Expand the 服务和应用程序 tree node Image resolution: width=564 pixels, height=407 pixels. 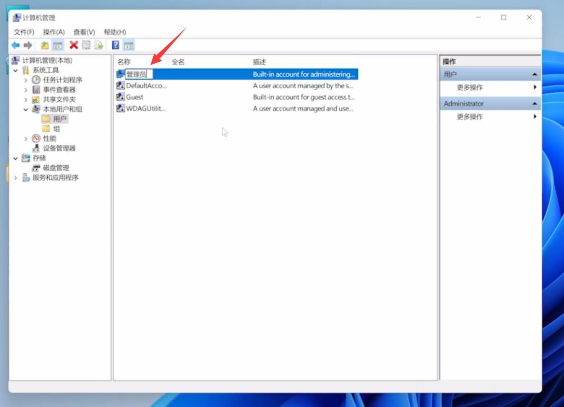(15, 178)
